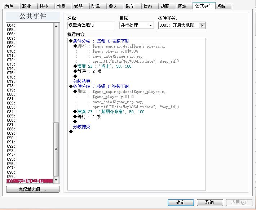Select event entry 085 in the list
The image size is (256, 210).
click(x=30, y=116)
